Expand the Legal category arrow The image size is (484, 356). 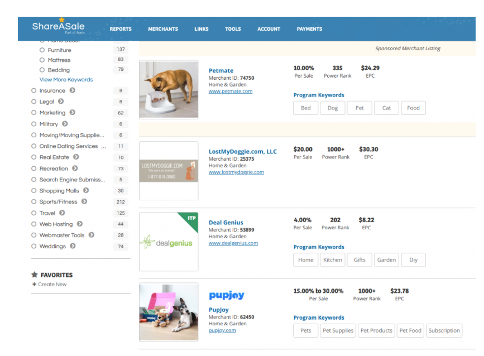(61, 101)
